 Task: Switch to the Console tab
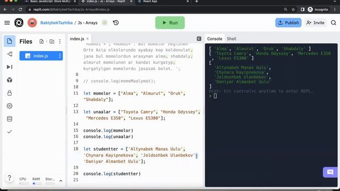215,39
